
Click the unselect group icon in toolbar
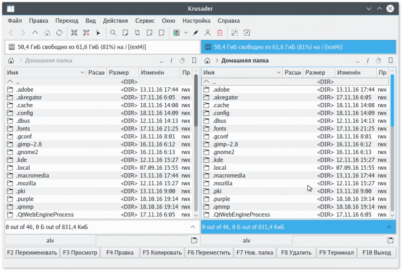[x=86, y=33]
